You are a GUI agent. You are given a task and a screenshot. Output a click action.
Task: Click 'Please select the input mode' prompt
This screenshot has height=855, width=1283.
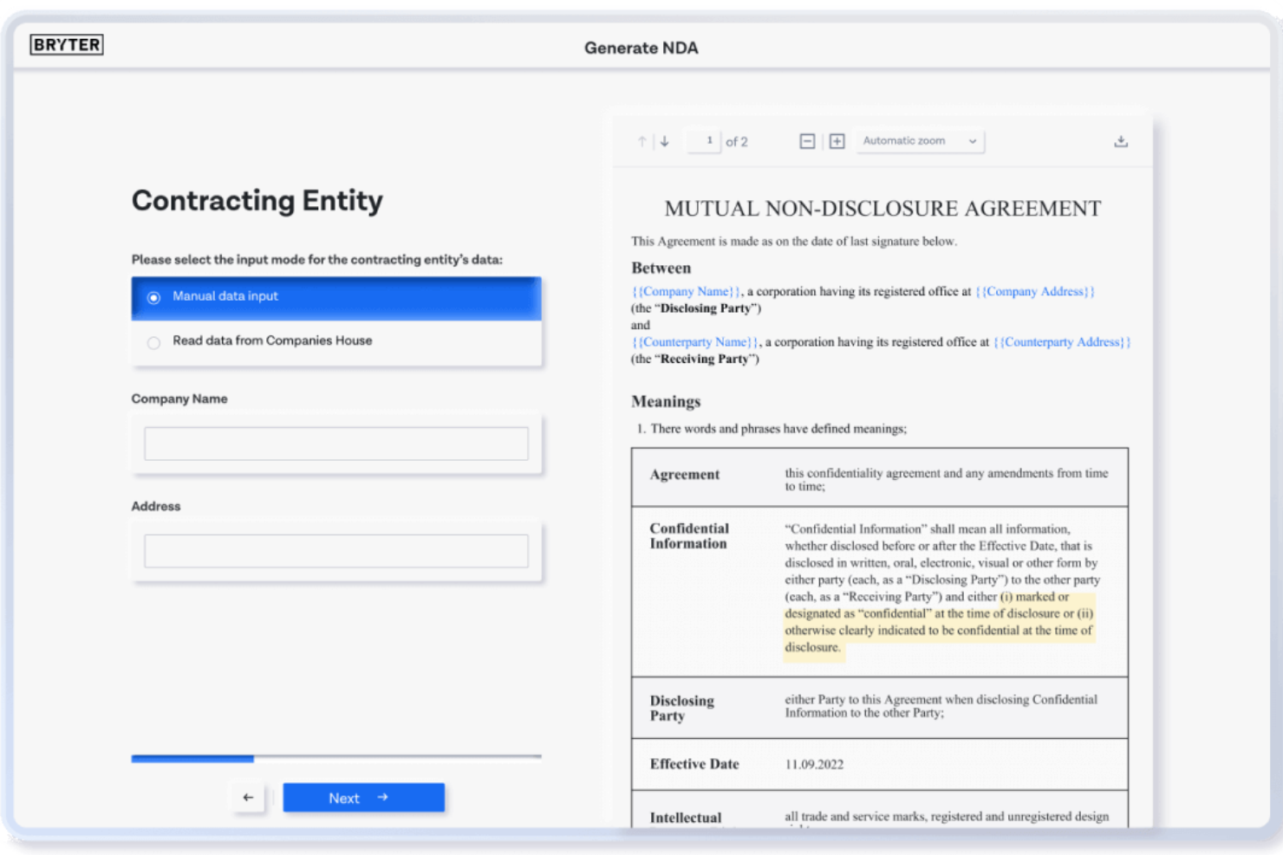[x=317, y=260]
